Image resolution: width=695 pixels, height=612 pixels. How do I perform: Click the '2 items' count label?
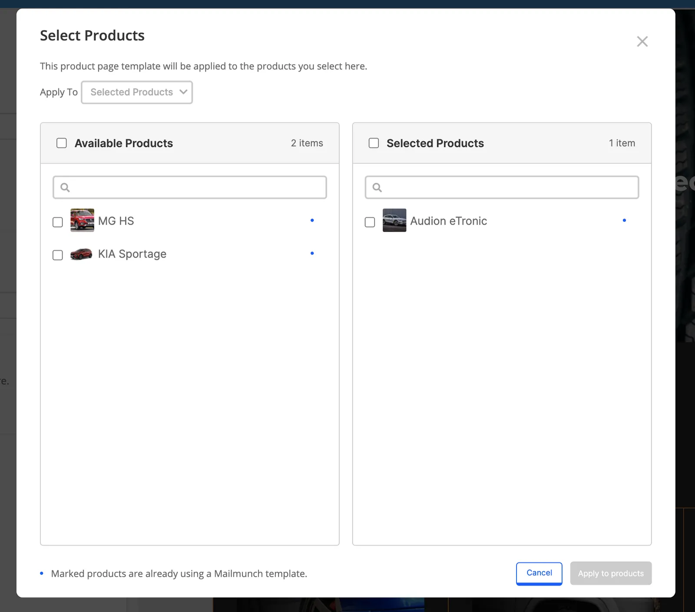[307, 143]
